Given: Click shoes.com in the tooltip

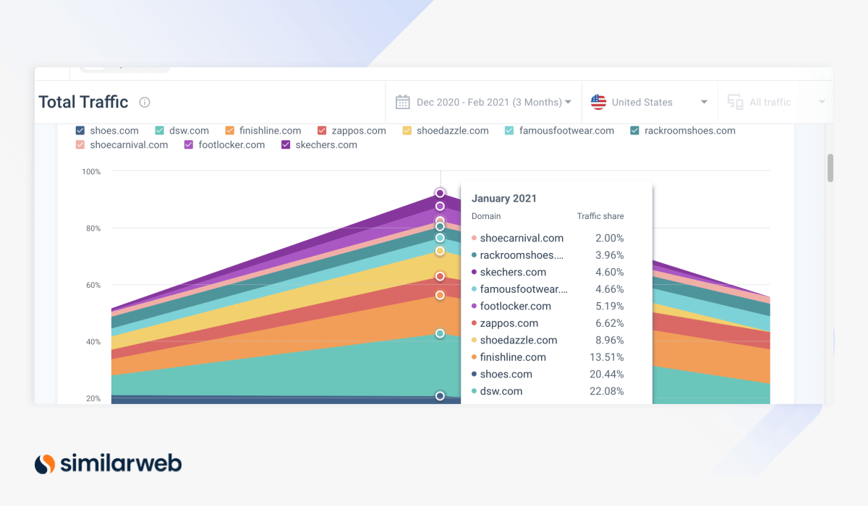Looking at the screenshot, I should [506, 374].
